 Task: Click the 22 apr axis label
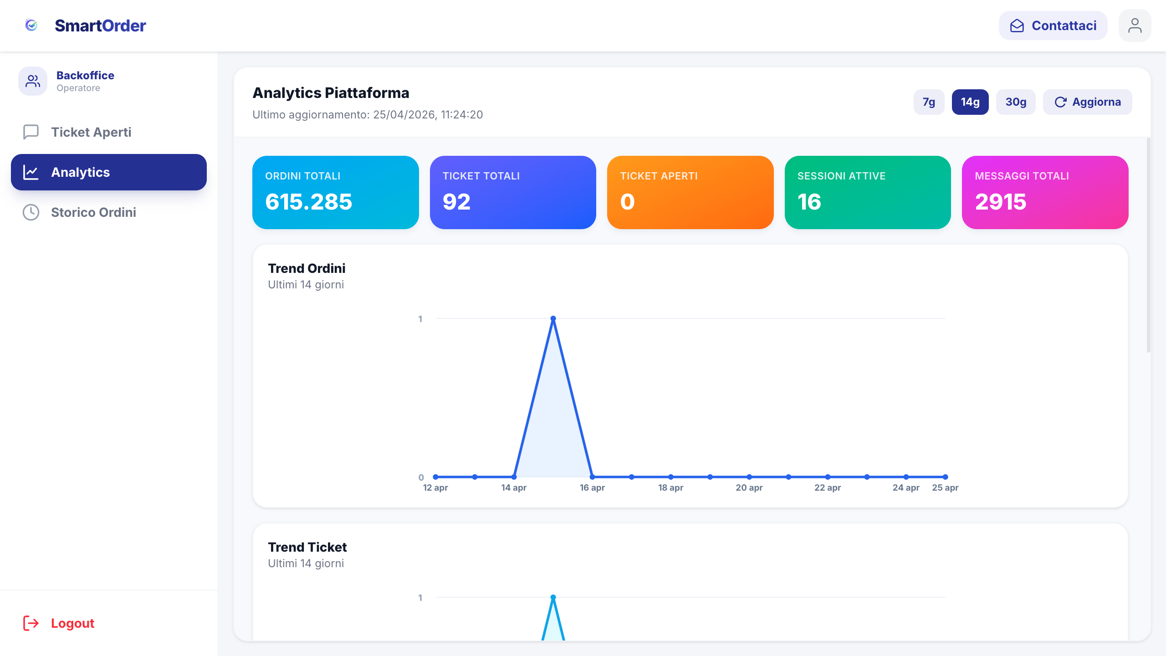pyautogui.click(x=828, y=487)
